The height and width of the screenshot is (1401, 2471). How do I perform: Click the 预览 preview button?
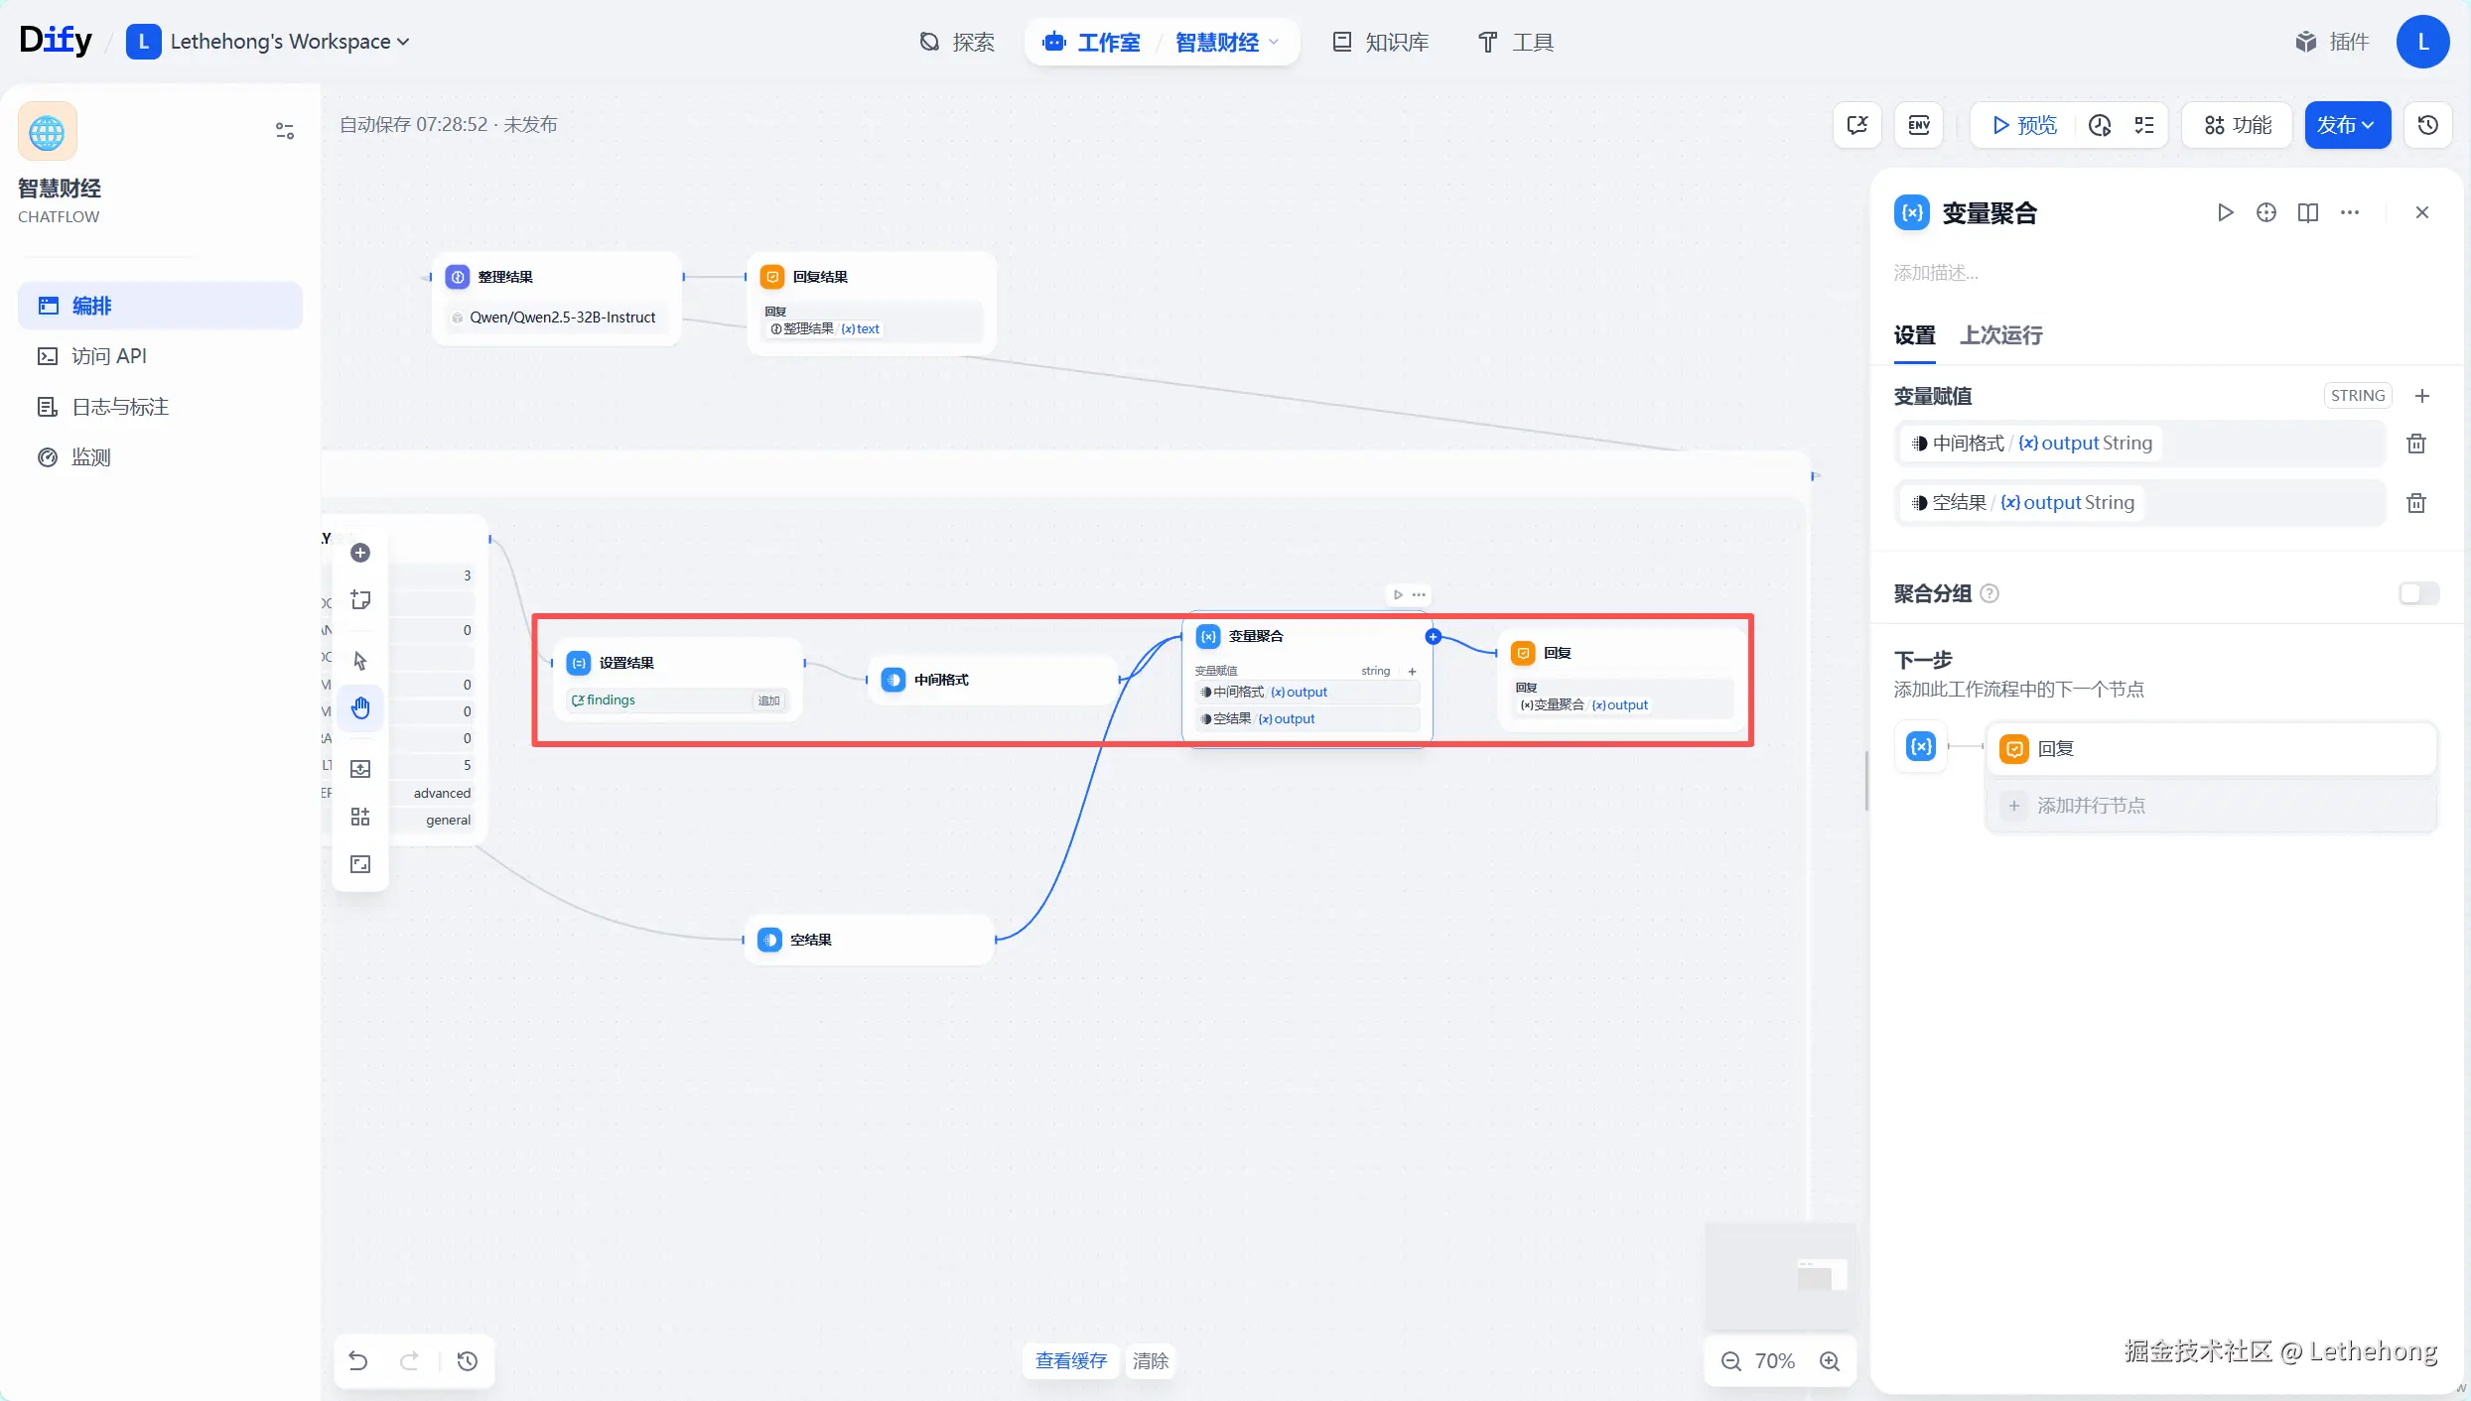(x=2024, y=125)
